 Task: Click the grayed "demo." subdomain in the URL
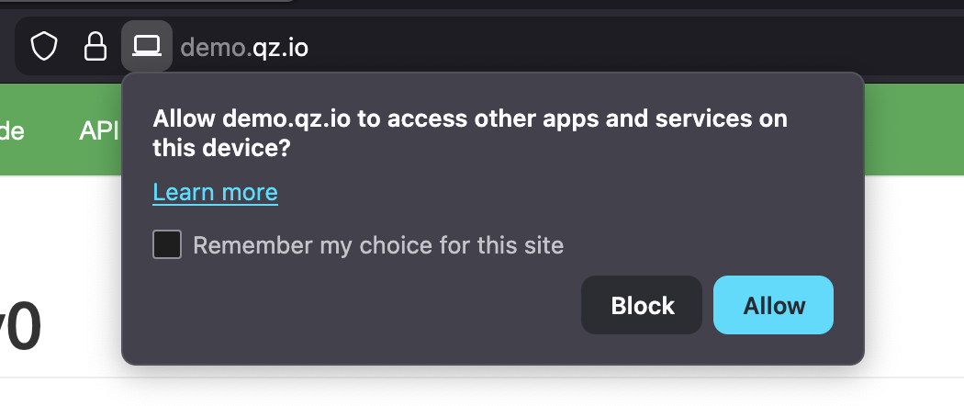pos(215,46)
